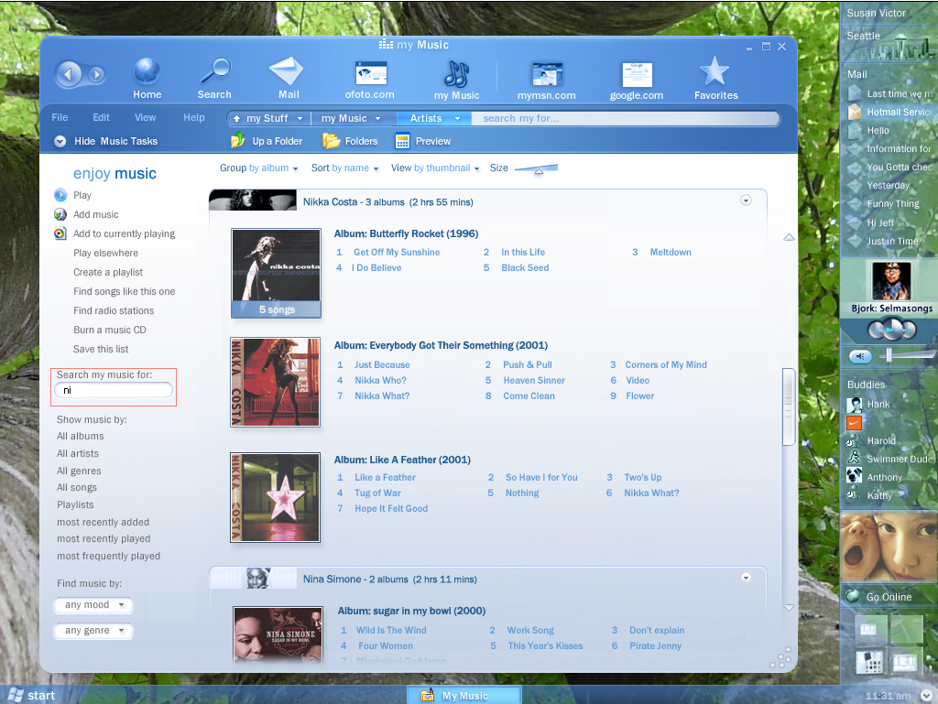Open Group by album dropdown

[258, 168]
